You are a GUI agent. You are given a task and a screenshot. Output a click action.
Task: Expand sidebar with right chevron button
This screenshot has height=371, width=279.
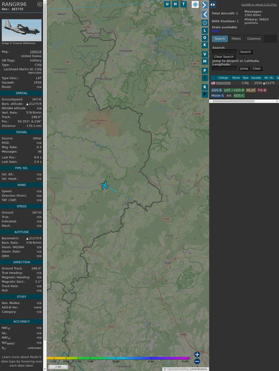(205, 5)
